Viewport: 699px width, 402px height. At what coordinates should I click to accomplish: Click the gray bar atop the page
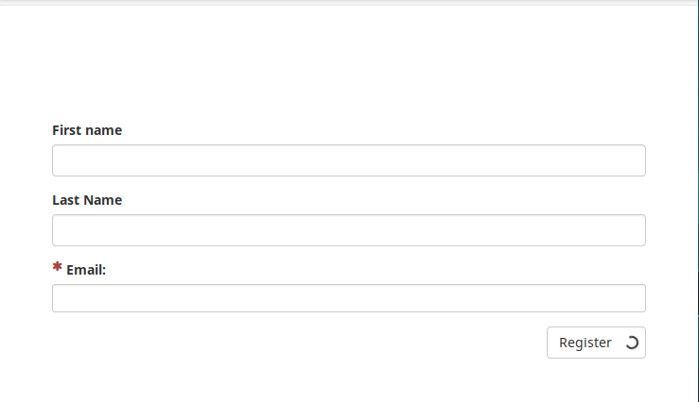coord(349,3)
